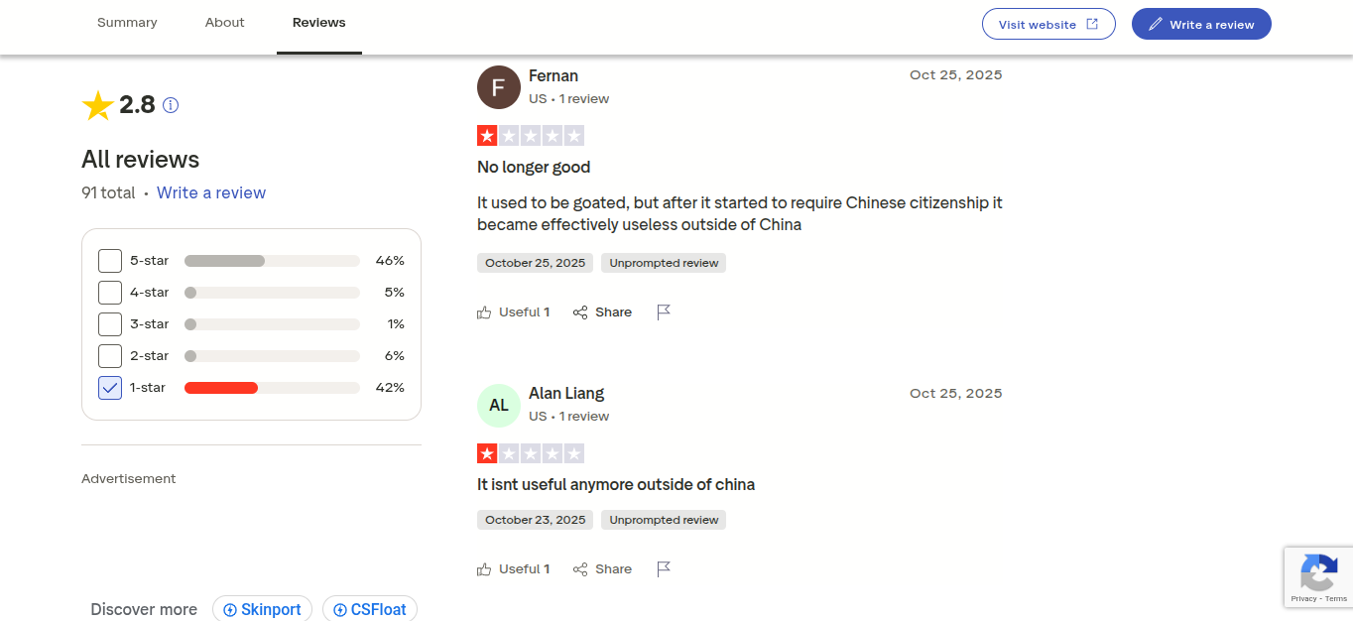This screenshot has width=1353, height=621.
Task: Flag Fernan's review with the flag icon
Action: (x=665, y=312)
